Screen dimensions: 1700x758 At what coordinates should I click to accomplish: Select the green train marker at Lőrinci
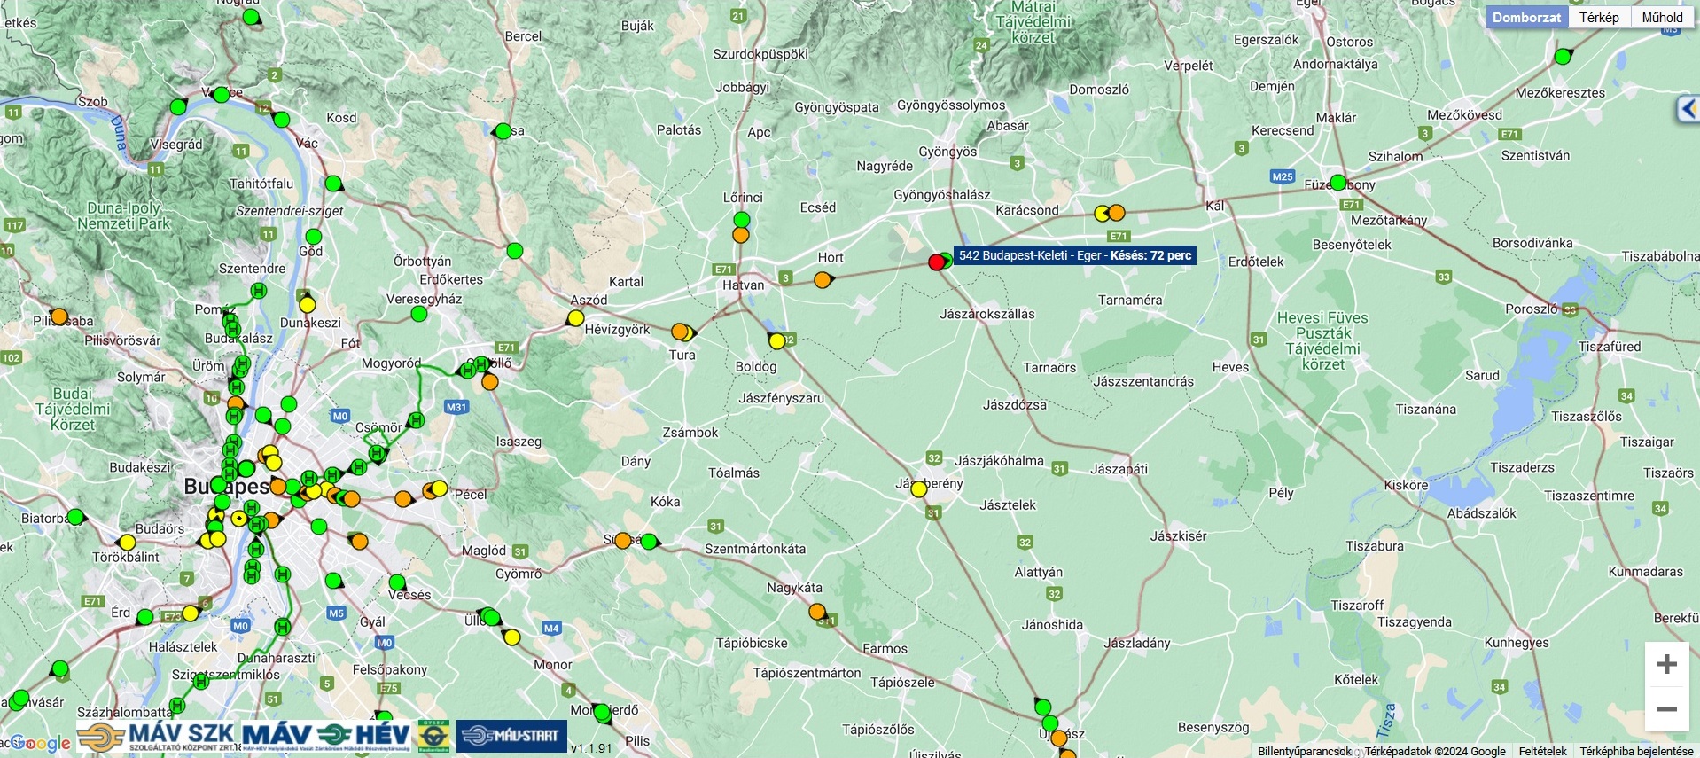[x=742, y=219]
